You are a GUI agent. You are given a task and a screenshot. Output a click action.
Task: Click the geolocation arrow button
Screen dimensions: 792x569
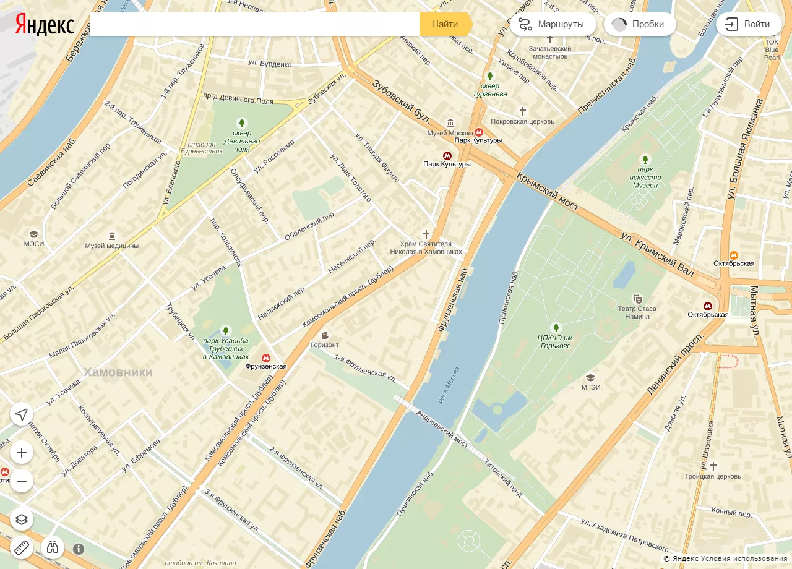(x=22, y=414)
